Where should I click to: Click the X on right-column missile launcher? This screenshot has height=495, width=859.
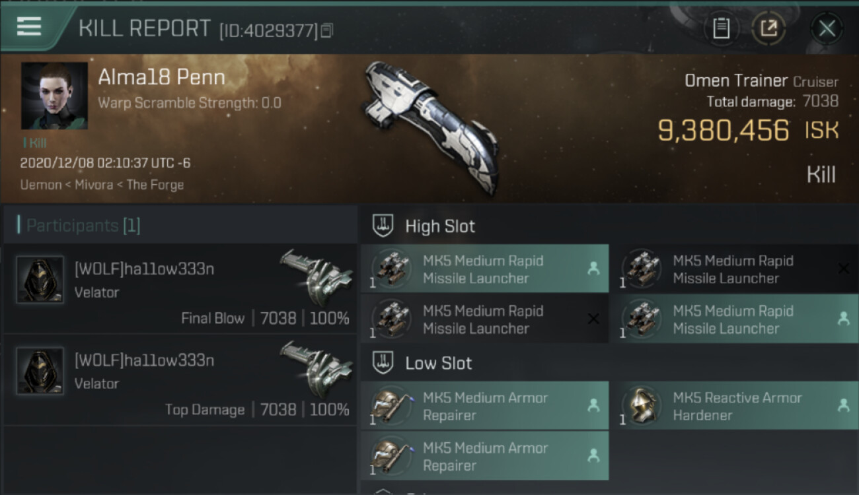[x=843, y=269]
